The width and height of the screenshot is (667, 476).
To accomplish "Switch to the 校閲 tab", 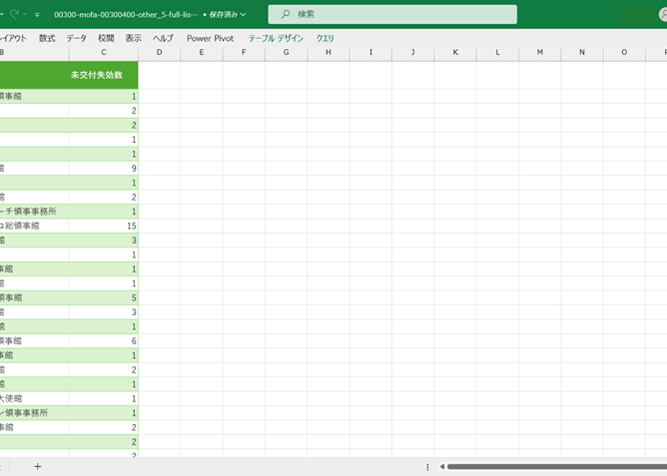I will (106, 38).
